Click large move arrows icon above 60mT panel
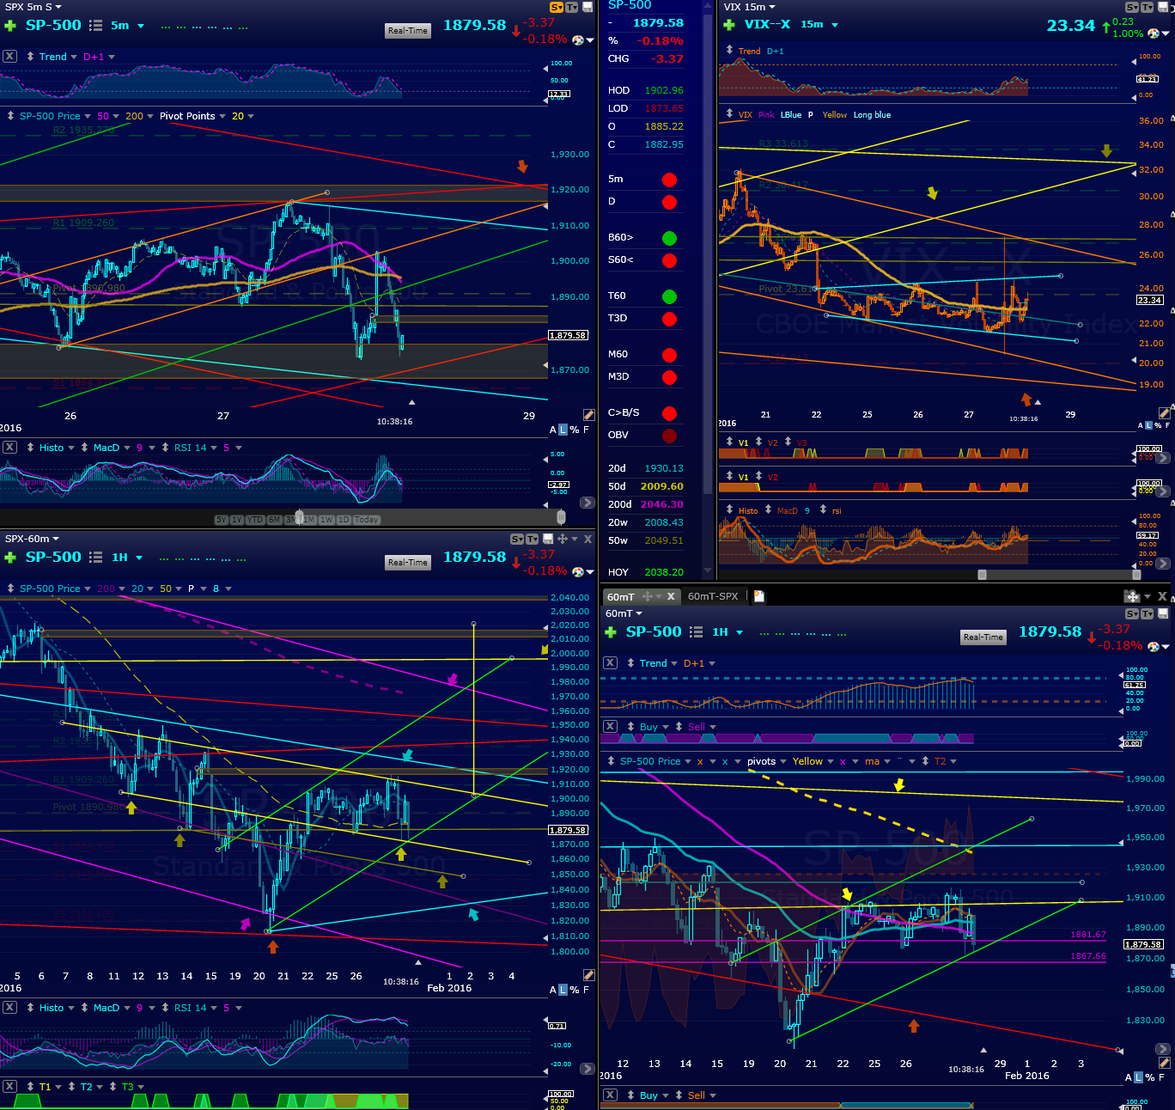1175x1110 pixels. (1131, 596)
